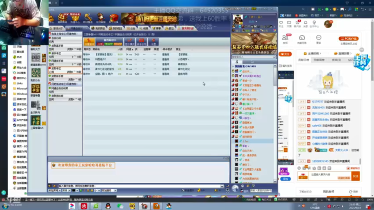The width and height of the screenshot is (374, 210).
Task: Open the 附加服务 dropdown in chat toolbar
Action: 109,190
